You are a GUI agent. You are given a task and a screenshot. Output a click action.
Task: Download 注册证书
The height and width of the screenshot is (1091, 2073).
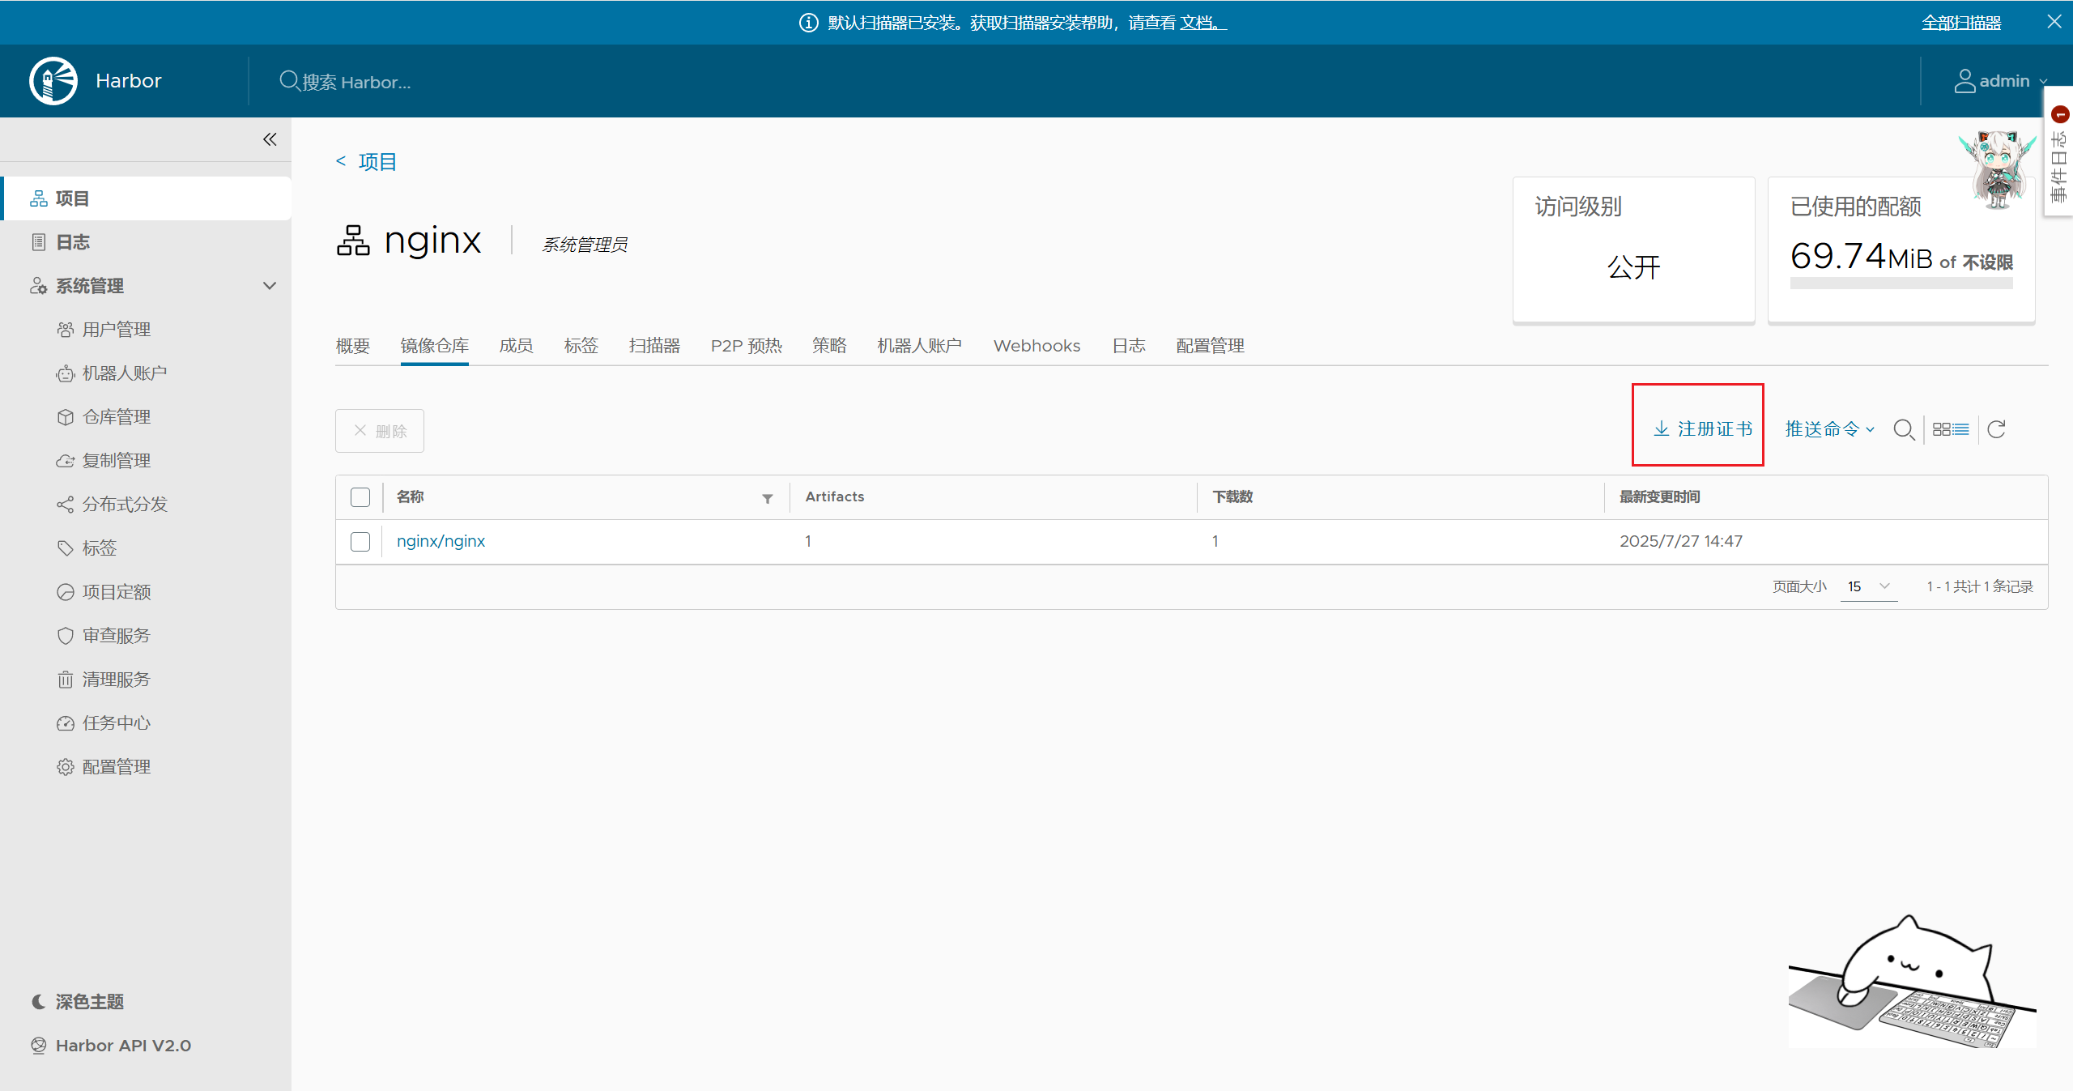pos(1703,428)
